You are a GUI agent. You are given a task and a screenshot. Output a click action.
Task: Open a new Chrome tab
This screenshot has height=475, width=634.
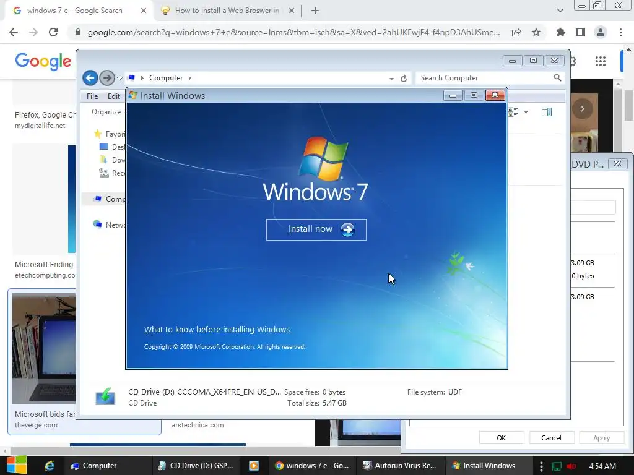click(x=315, y=11)
